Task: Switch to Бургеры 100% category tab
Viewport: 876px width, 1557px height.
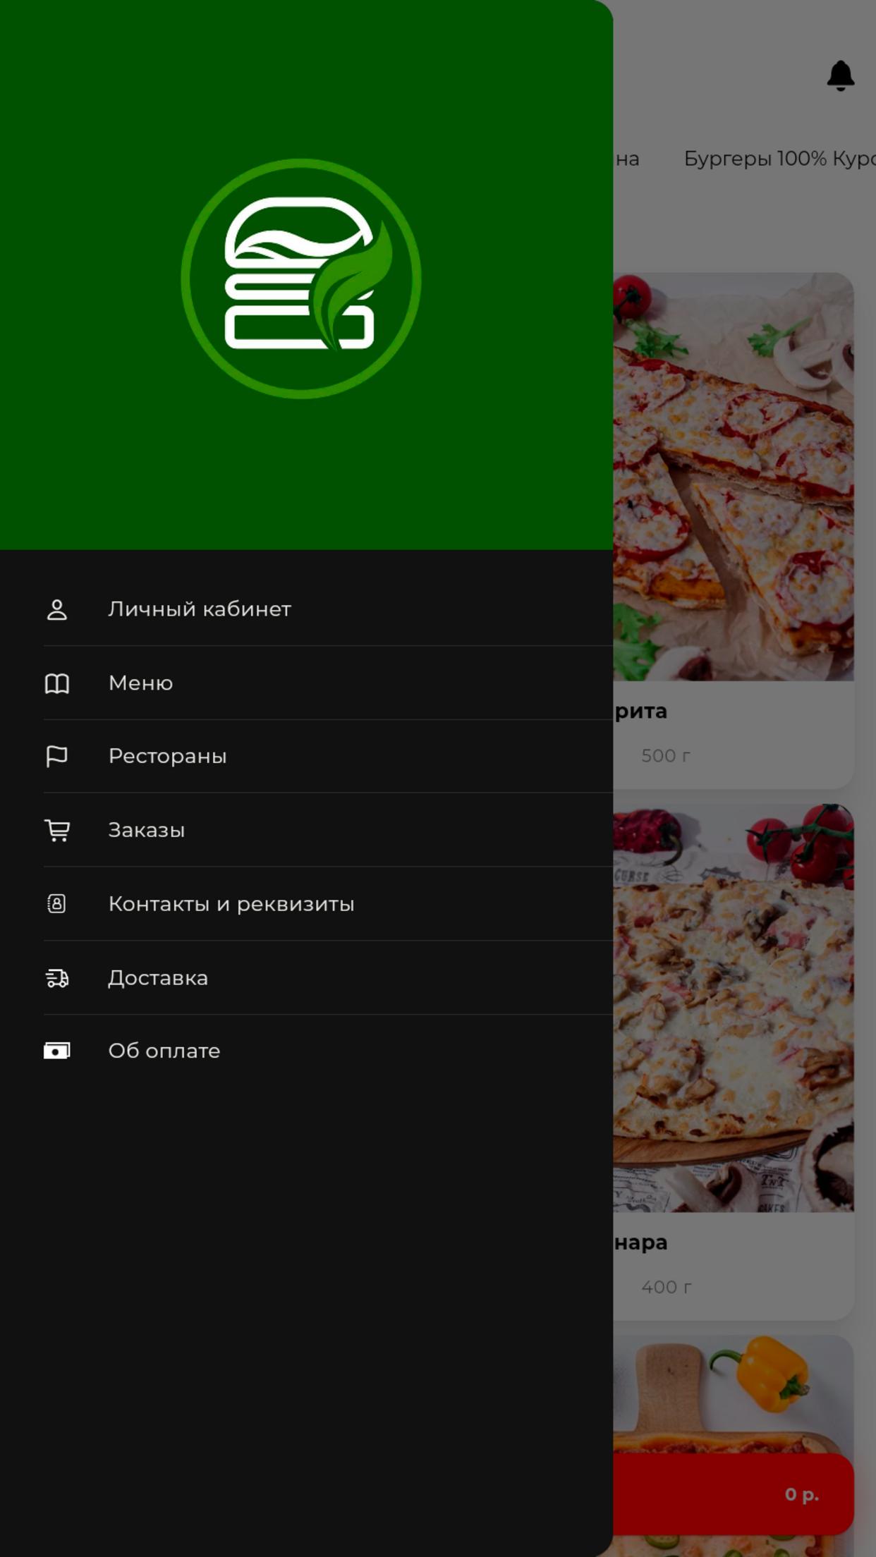Action: [779, 159]
